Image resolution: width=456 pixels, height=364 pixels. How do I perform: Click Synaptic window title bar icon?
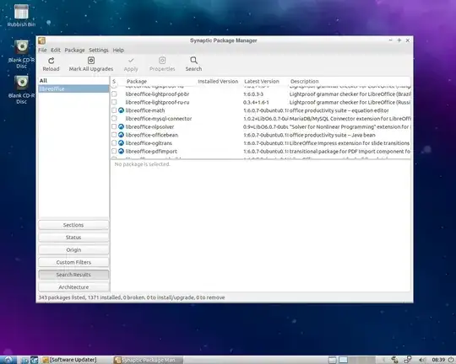click(42, 40)
